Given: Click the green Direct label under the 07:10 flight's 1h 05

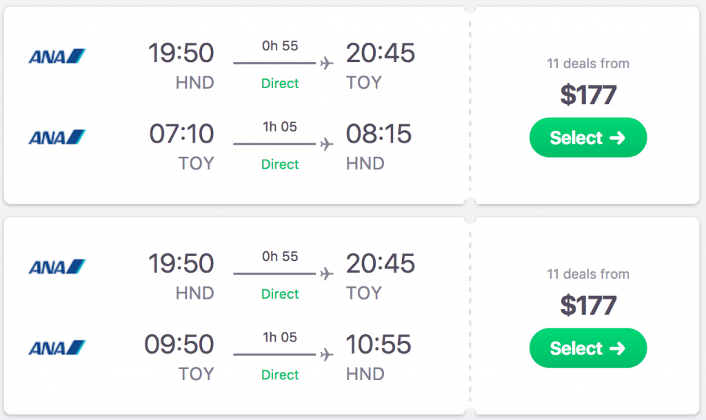Looking at the screenshot, I should (x=280, y=165).
